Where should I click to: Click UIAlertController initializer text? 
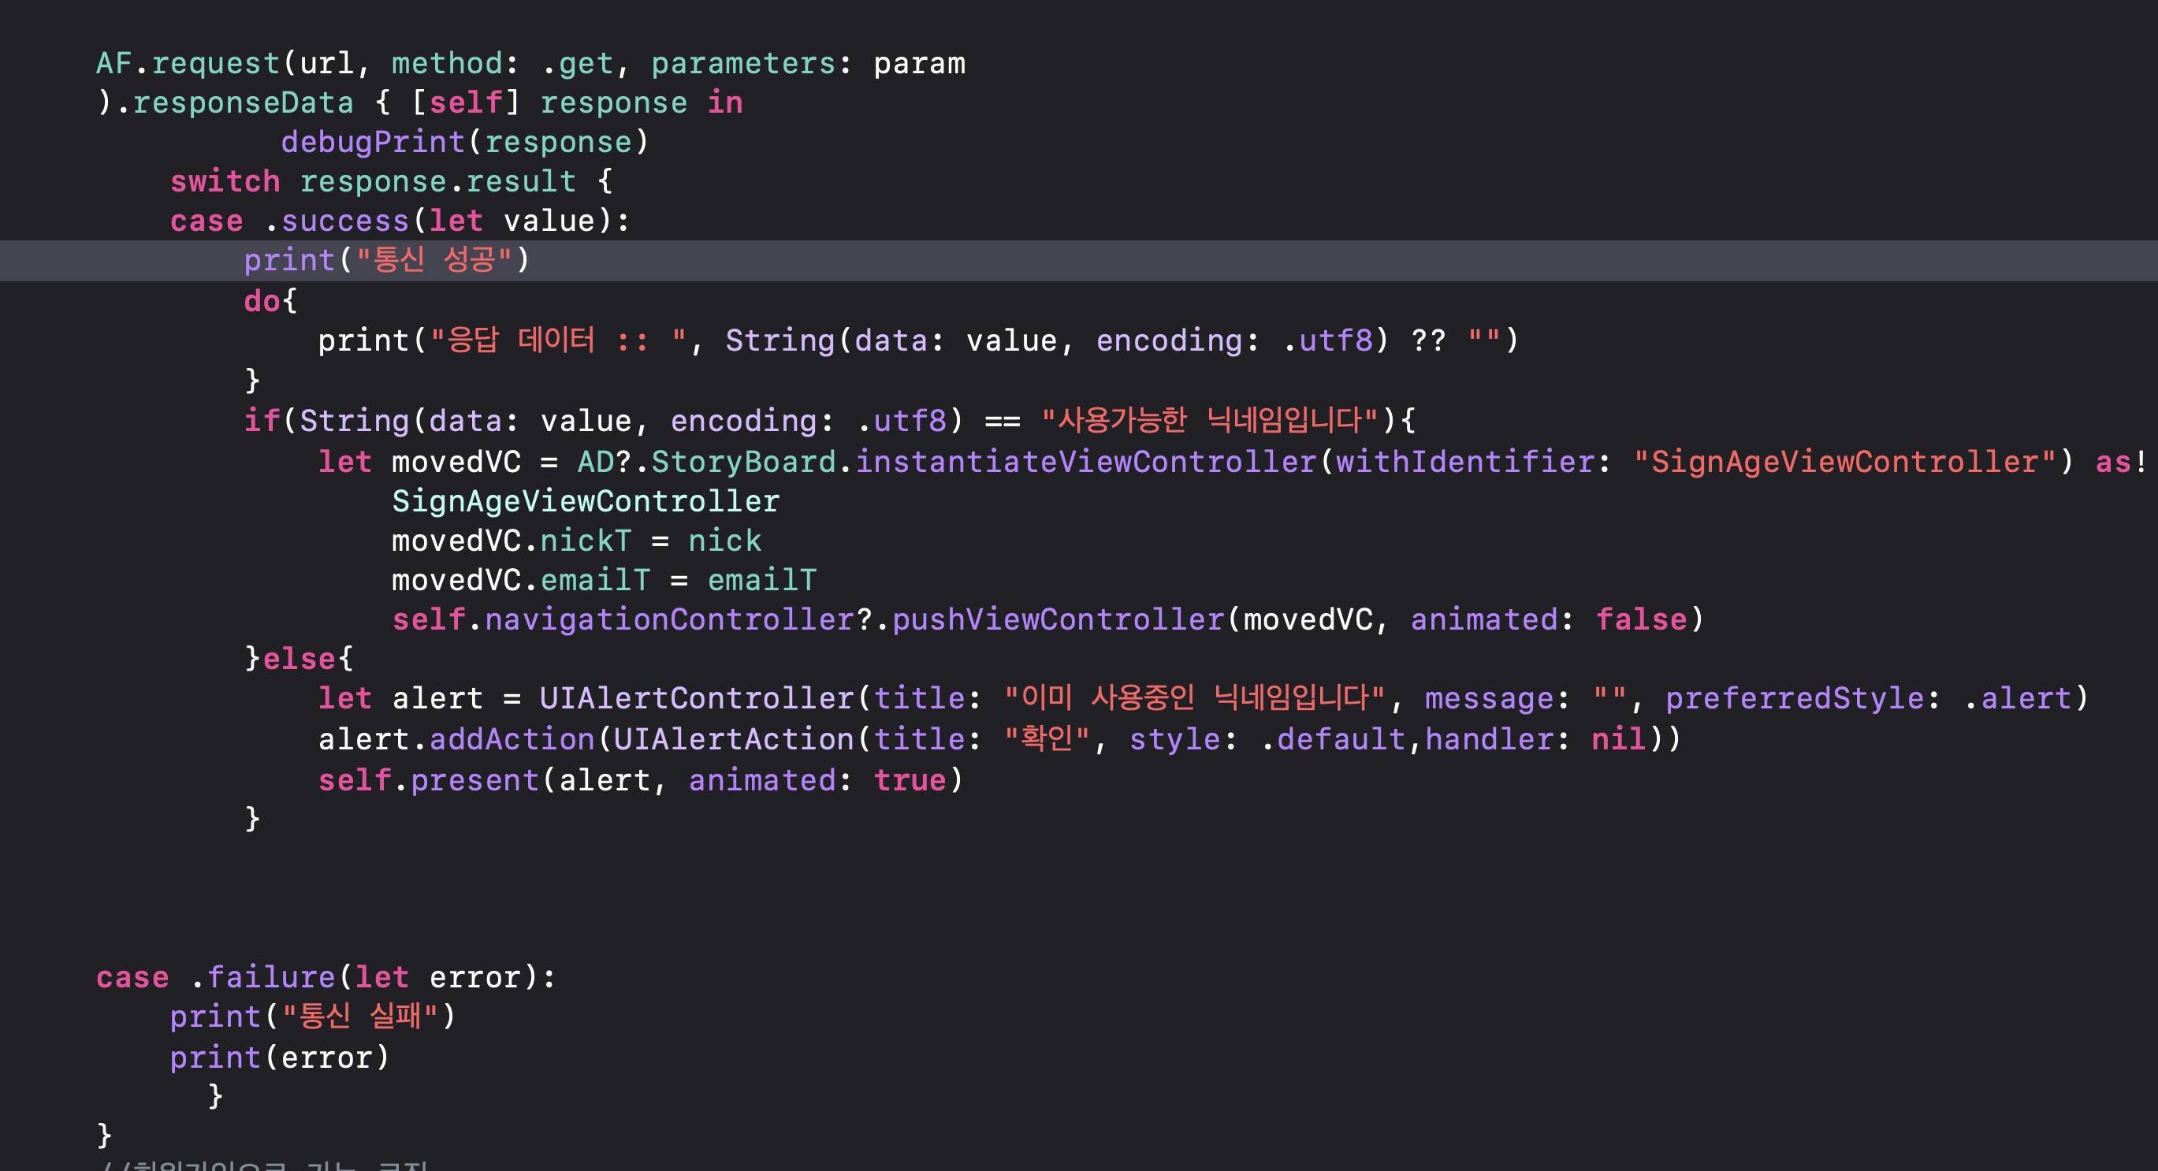(695, 698)
